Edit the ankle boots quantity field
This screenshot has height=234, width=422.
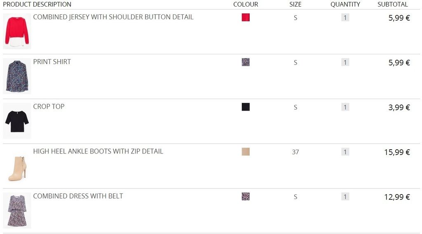345,152
